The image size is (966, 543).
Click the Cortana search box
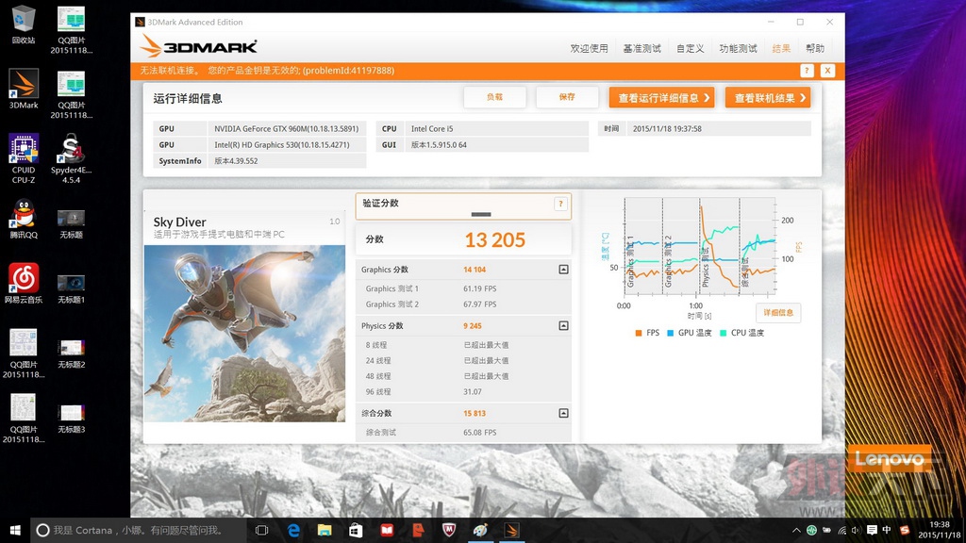point(139,530)
